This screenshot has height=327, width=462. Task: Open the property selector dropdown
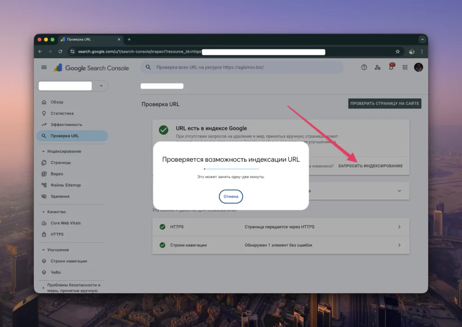(x=72, y=86)
